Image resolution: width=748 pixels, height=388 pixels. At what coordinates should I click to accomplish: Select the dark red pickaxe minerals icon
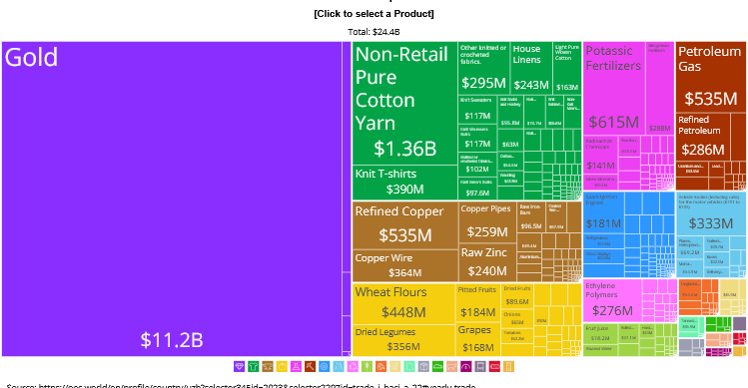(x=310, y=366)
